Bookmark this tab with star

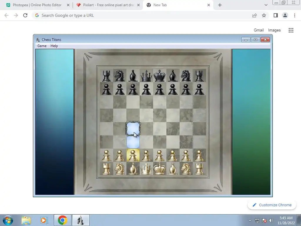click(x=264, y=15)
